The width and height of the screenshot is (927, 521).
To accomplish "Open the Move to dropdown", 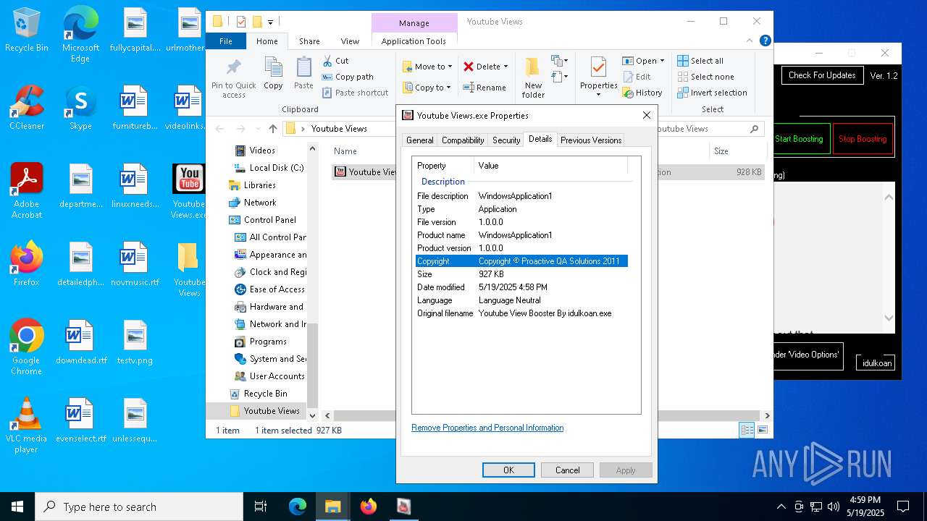I will [427, 67].
